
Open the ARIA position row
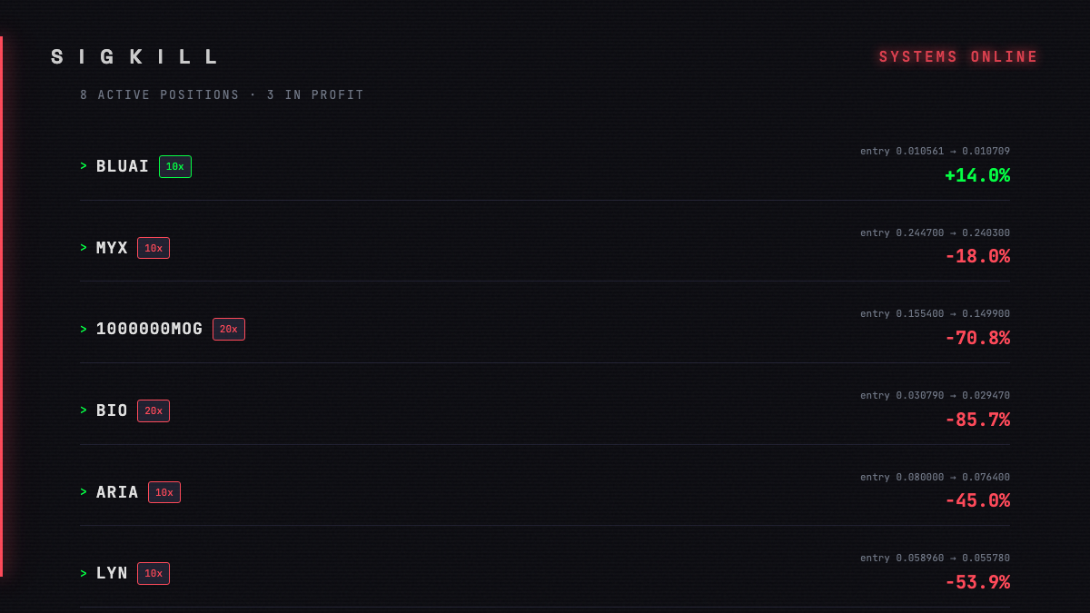tap(545, 492)
